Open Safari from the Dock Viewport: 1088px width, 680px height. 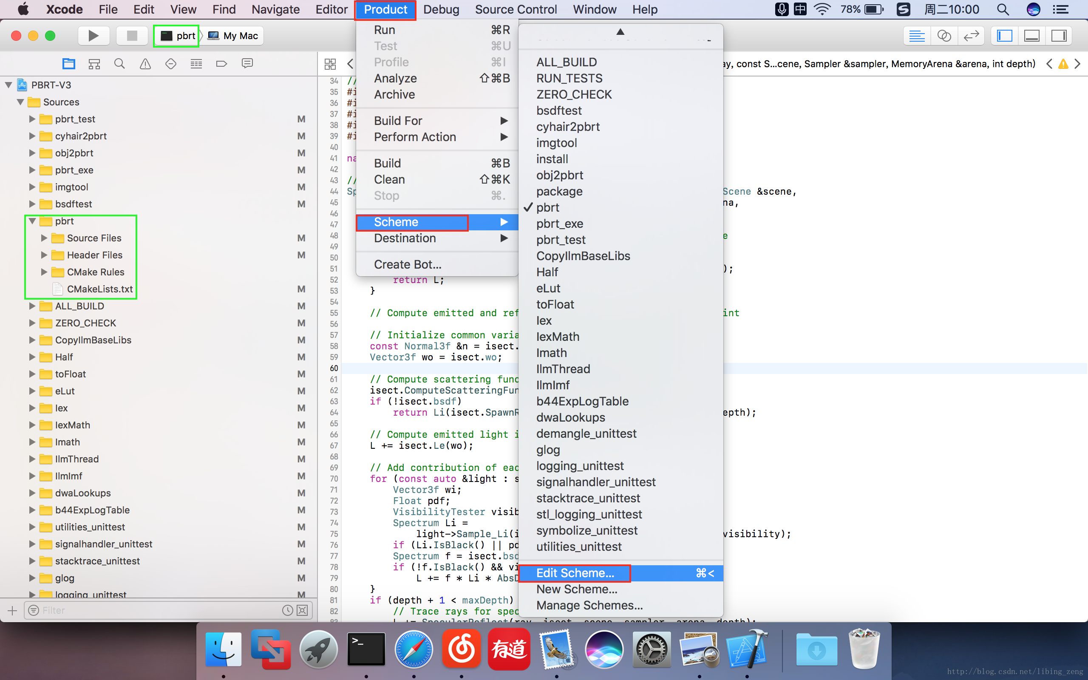[x=414, y=649]
